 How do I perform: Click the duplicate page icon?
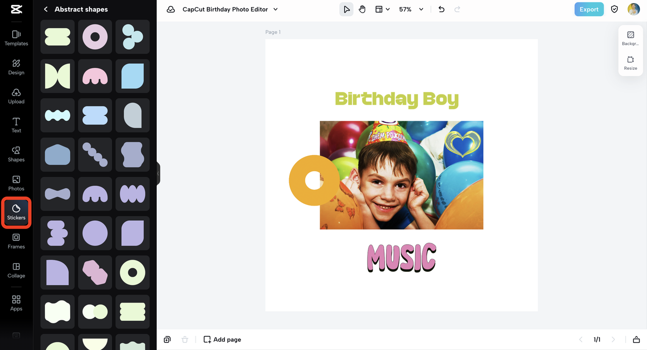pos(167,339)
